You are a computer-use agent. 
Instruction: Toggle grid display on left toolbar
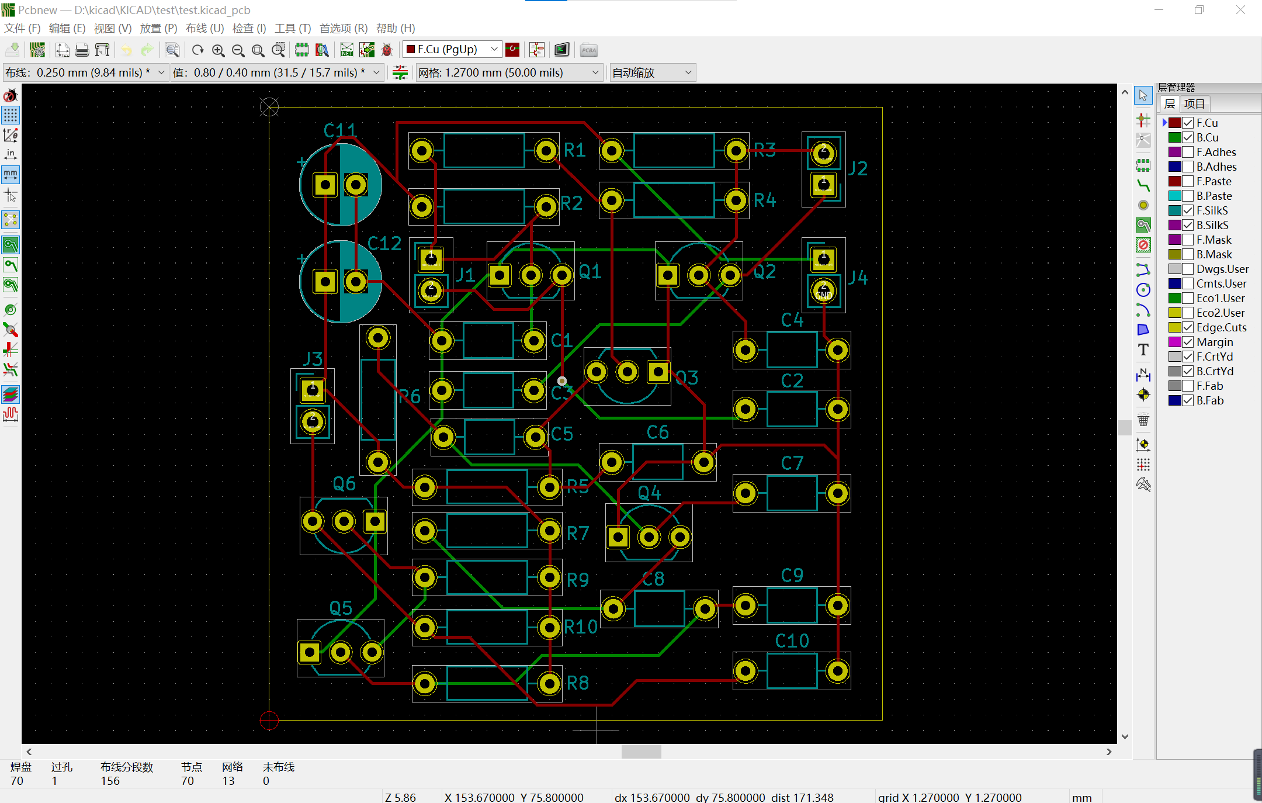[11, 115]
